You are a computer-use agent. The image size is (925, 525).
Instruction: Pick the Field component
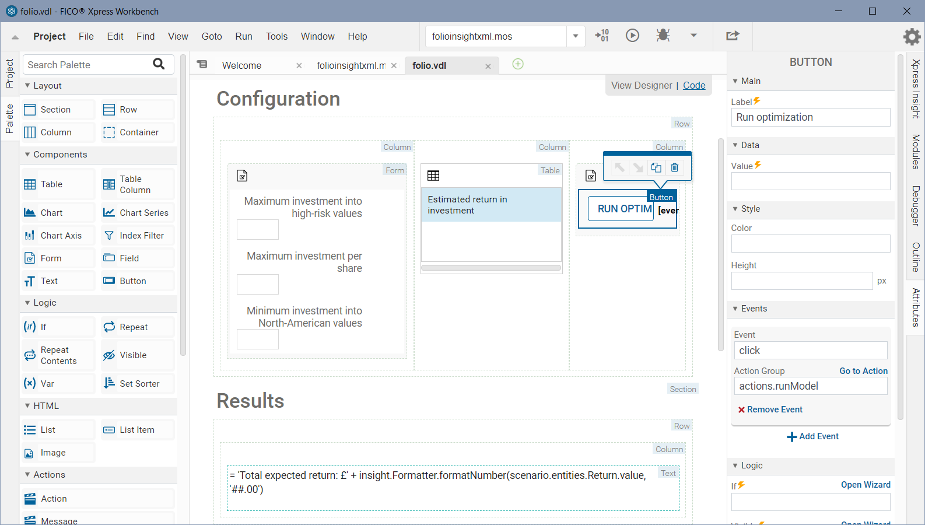pyautogui.click(x=138, y=258)
